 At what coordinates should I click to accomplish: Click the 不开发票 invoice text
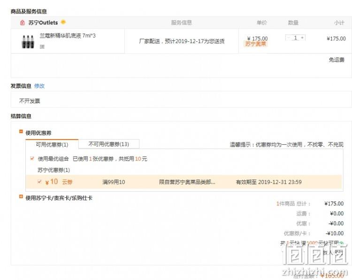(x=30, y=101)
